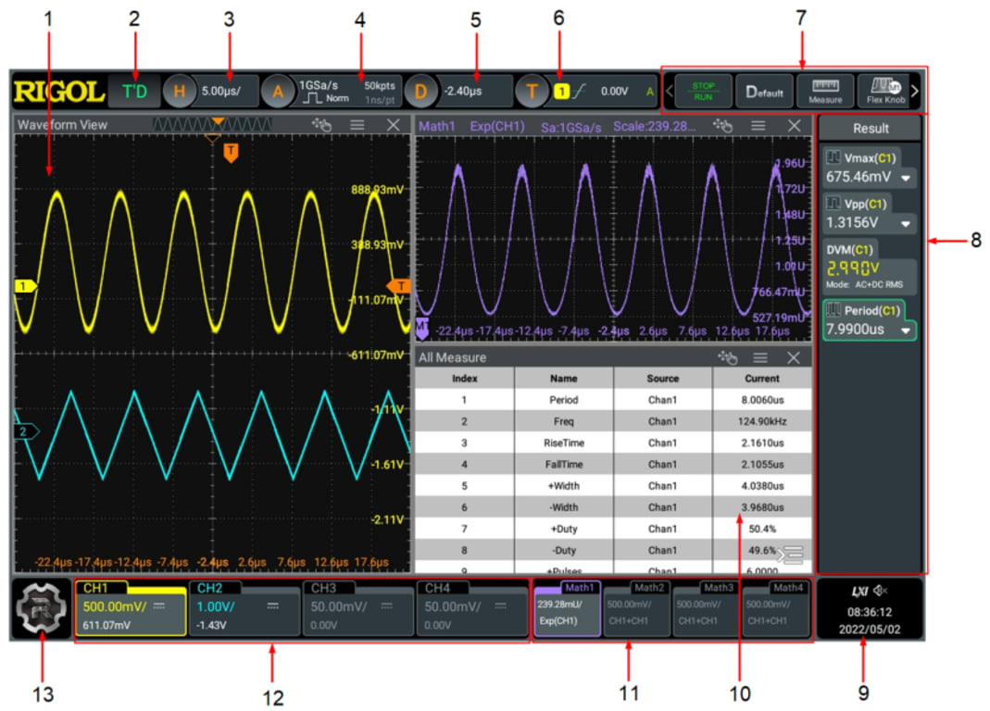
Task: Click the LXI network status icon
Action: click(x=859, y=591)
